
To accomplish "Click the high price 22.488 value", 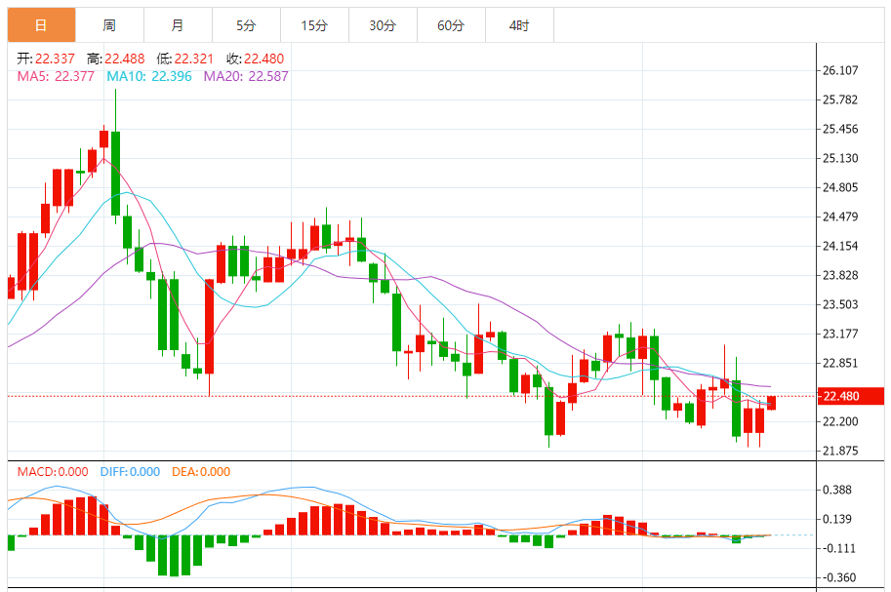I will [x=125, y=59].
